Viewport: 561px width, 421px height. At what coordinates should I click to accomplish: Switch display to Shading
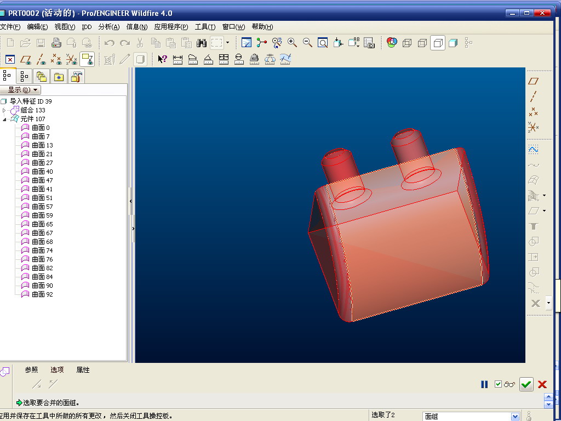pos(453,43)
